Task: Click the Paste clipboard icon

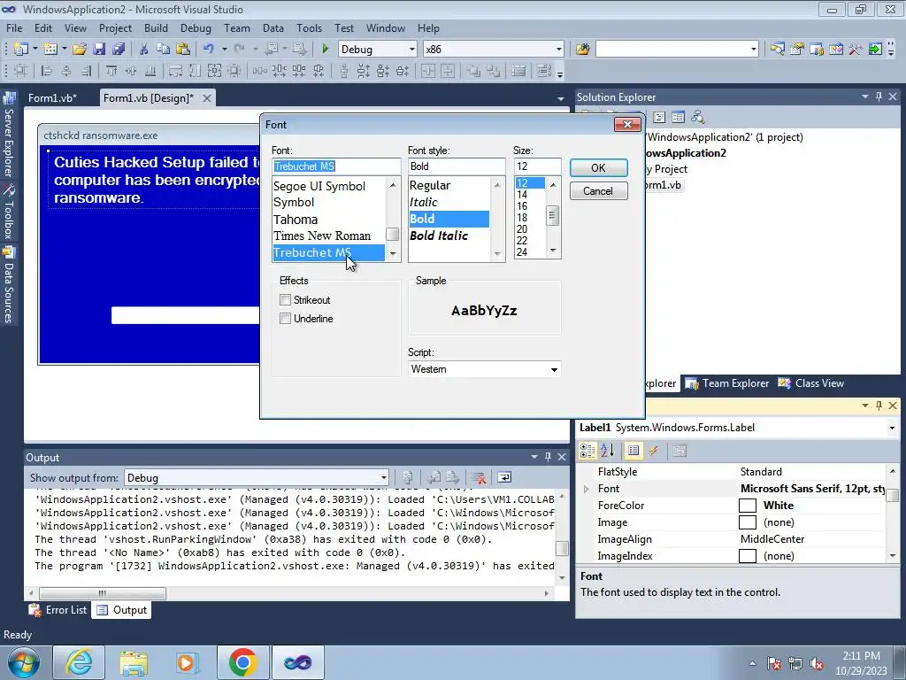Action: (x=183, y=50)
